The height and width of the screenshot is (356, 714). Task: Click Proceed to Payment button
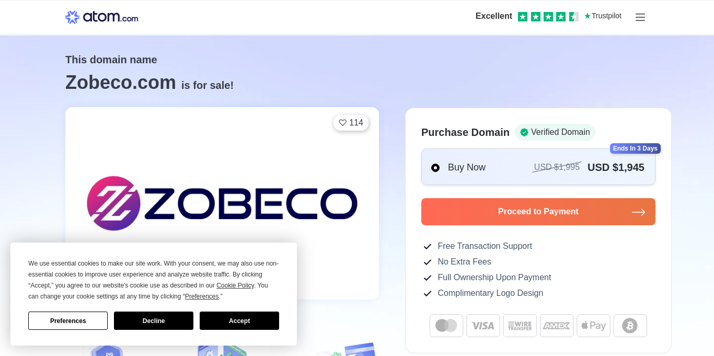point(538,212)
